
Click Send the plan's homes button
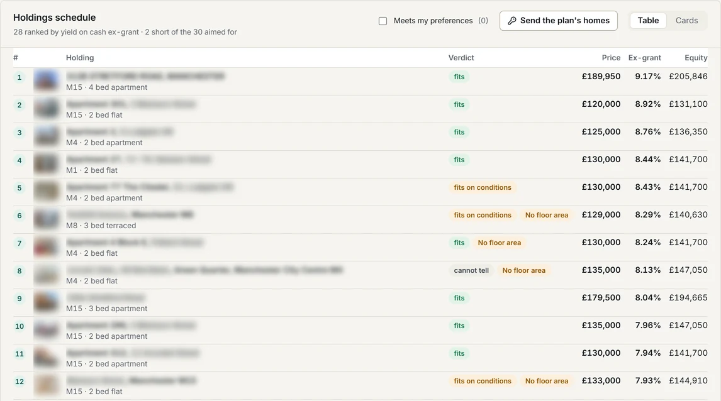558,21
